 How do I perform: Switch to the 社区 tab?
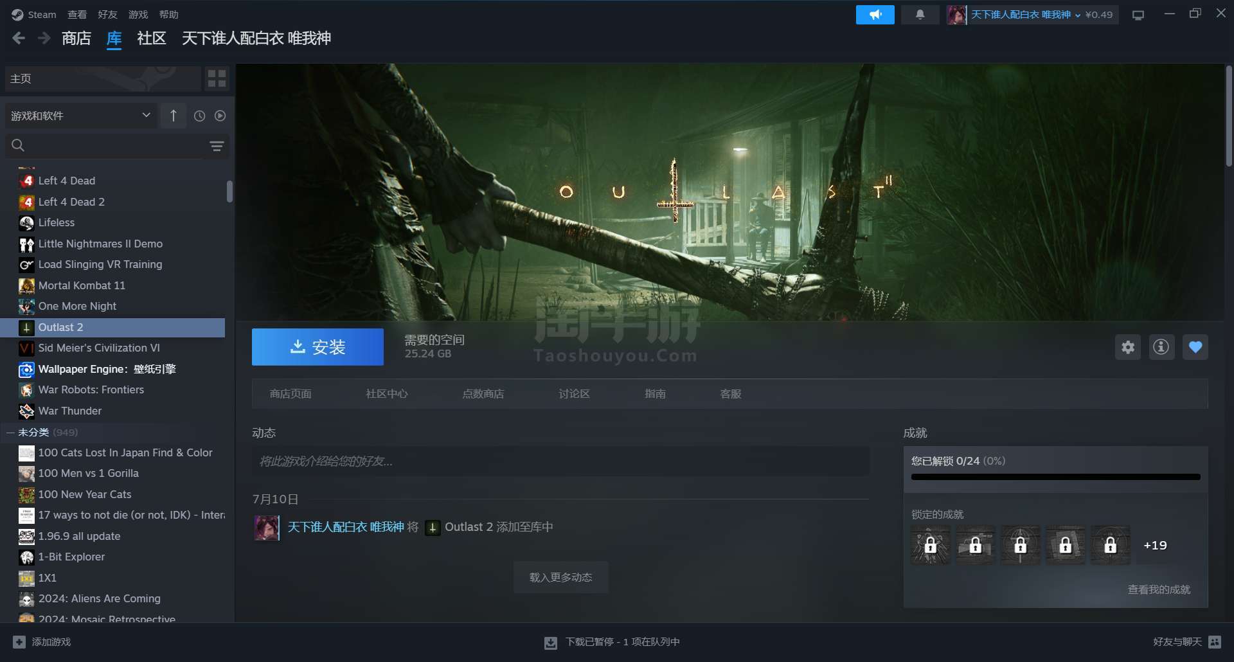152,39
